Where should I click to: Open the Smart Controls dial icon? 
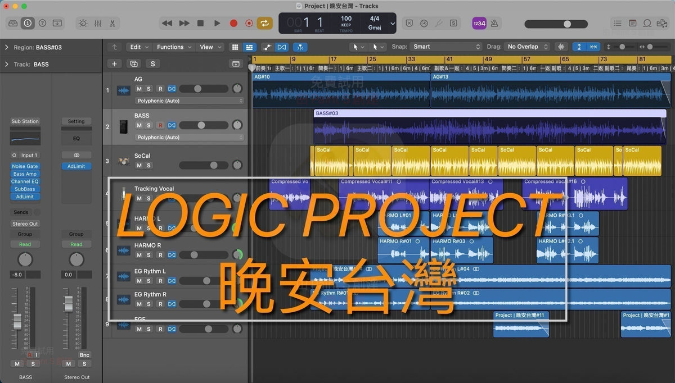83,23
